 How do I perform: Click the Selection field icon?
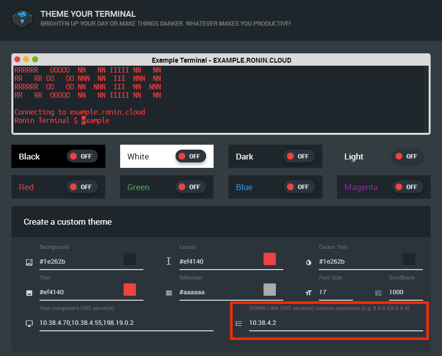pos(169,293)
